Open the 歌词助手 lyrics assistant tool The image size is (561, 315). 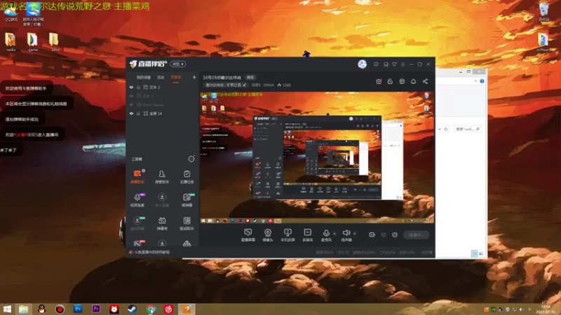(187, 223)
